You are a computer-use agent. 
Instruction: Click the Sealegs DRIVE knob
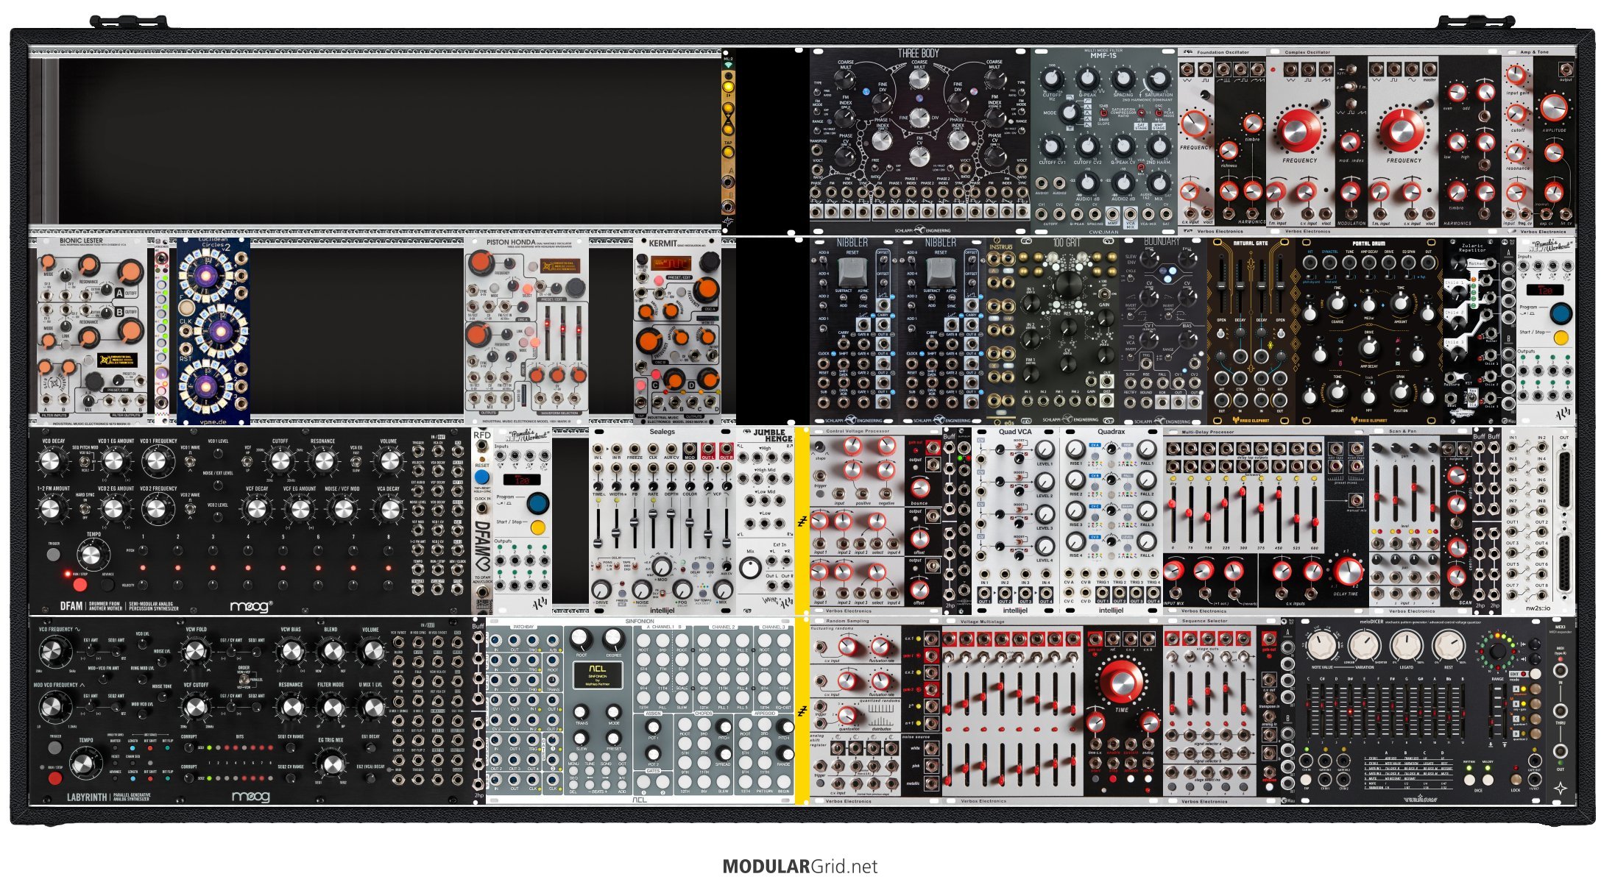point(601,589)
